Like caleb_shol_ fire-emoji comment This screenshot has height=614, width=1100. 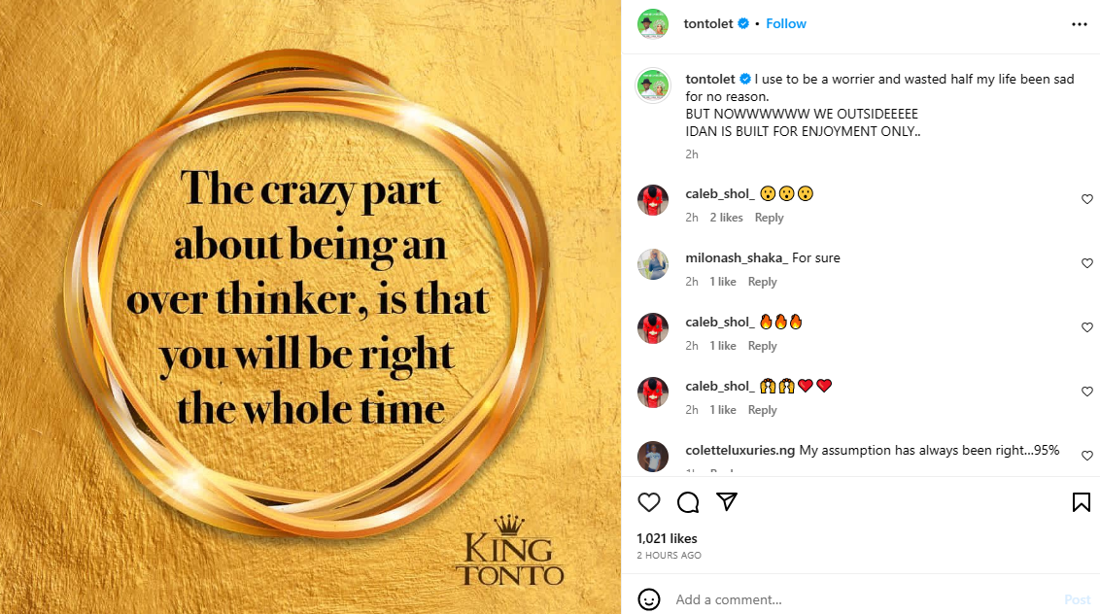pyautogui.click(x=1087, y=327)
